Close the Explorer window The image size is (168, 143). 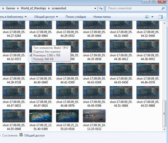pyautogui.click(x=162, y=2)
